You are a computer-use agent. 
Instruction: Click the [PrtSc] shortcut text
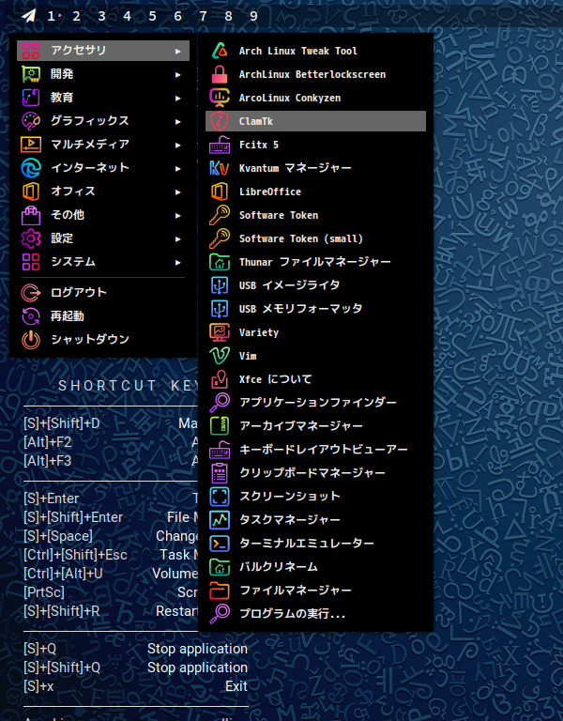tap(44, 592)
